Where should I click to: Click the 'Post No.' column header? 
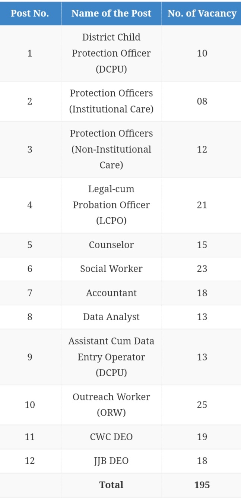(x=30, y=13)
